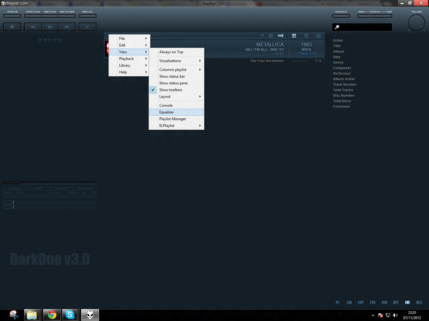Viewport: 429px width, 321px height.
Task: Click the seek bar above LOSSLESS indicators
Action: pos(50,183)
